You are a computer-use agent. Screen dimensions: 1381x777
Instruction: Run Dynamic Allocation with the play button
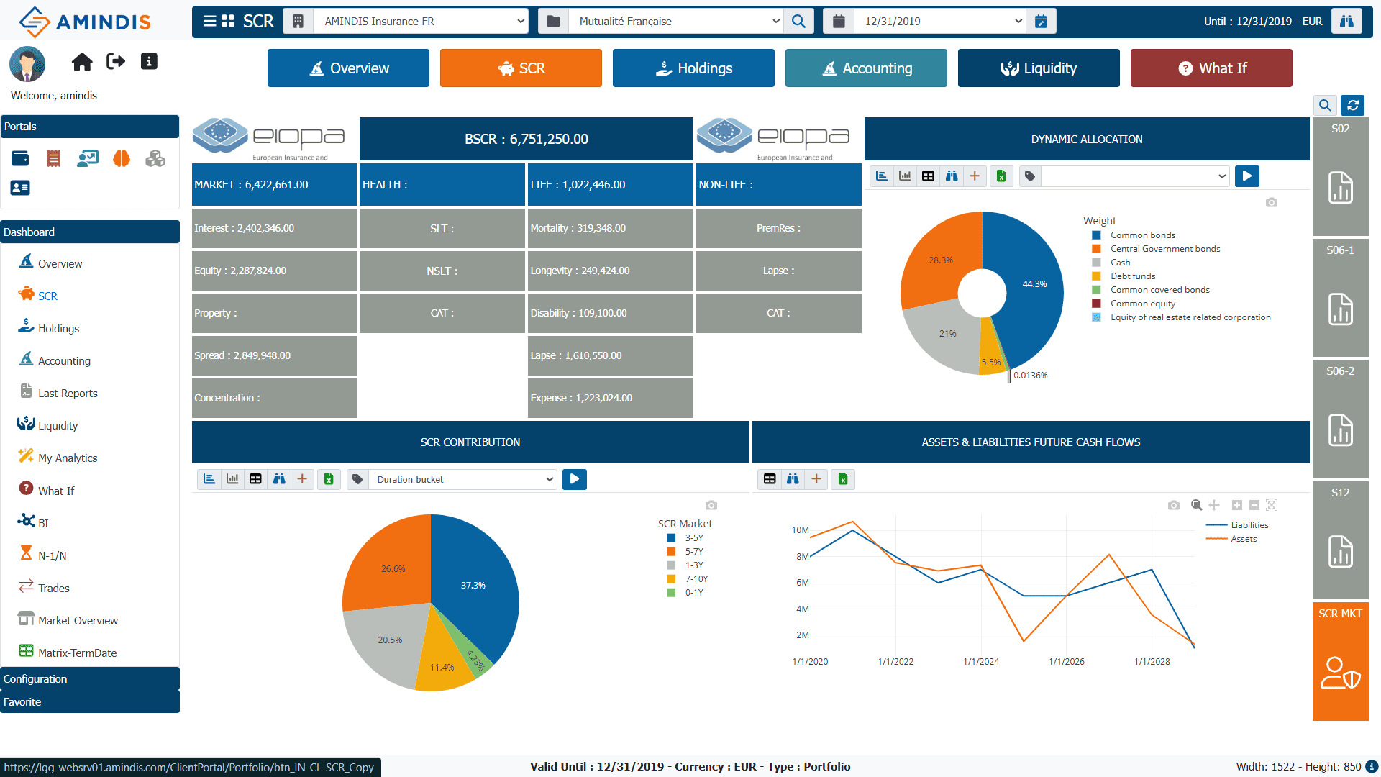click(x=1247, y=176)
